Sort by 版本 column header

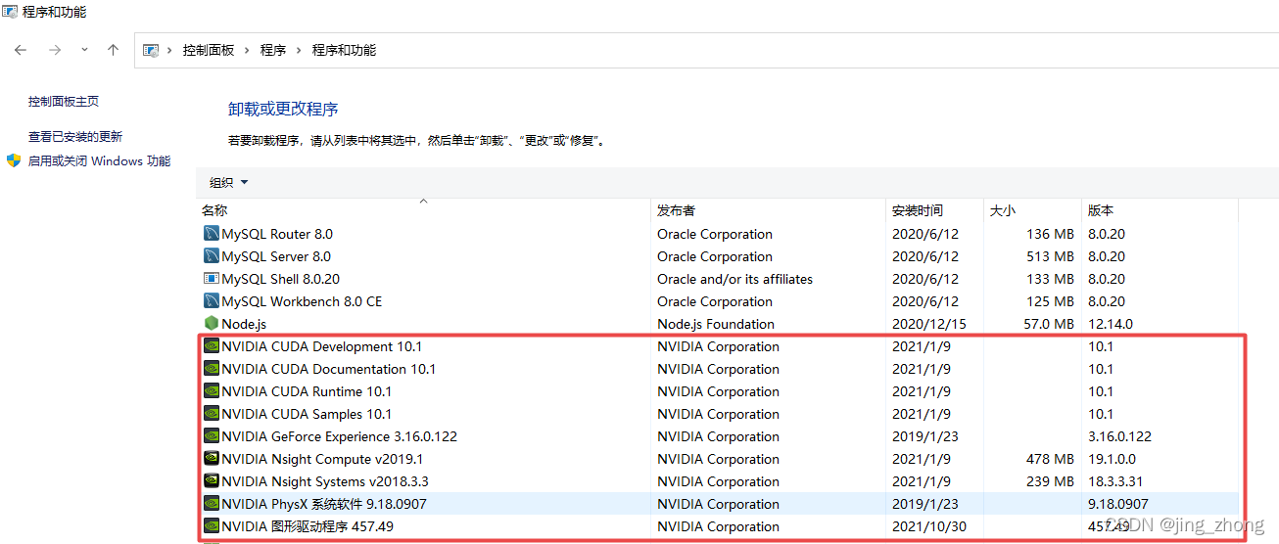point(1101,210)
